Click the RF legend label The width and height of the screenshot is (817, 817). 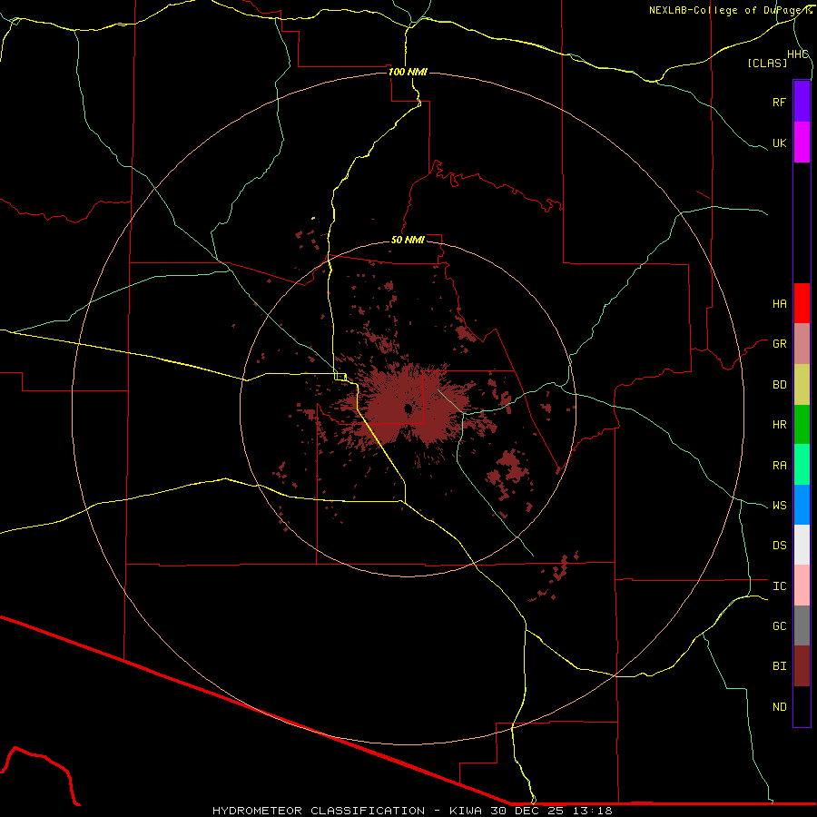tap(779, 102)
